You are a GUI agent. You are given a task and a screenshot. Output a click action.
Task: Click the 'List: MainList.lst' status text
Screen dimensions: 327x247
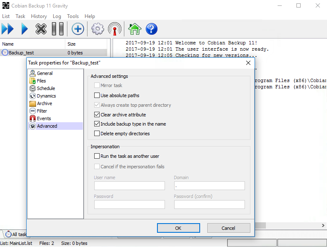coord(16,243)
